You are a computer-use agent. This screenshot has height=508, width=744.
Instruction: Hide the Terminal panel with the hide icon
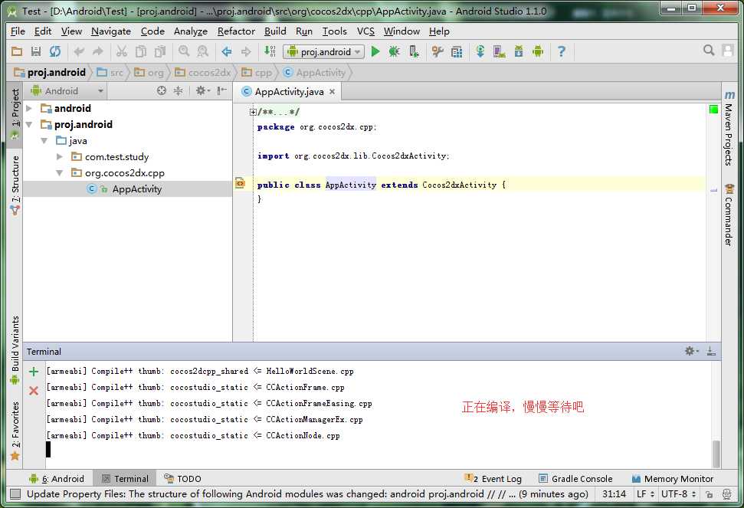(x=711, y=351)
